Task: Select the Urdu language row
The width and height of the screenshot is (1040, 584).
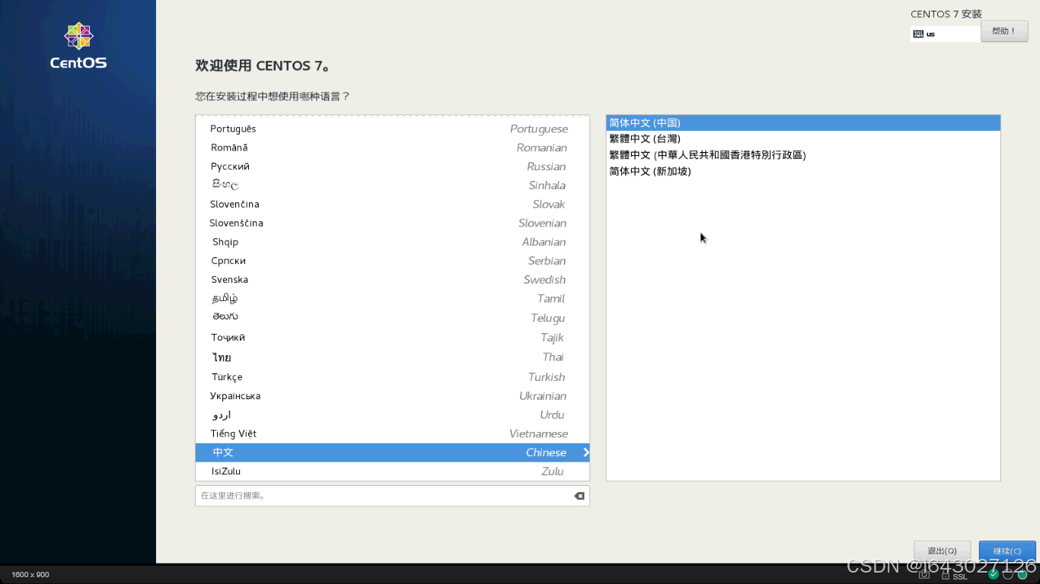Action: pyautogui.click(x=392, y=415)
